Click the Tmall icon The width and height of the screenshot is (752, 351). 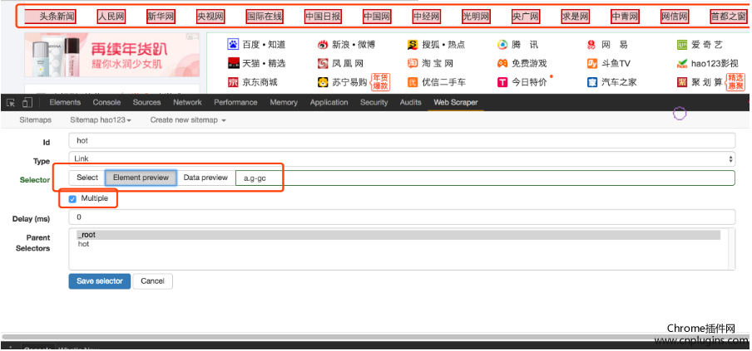click(233, 63)
